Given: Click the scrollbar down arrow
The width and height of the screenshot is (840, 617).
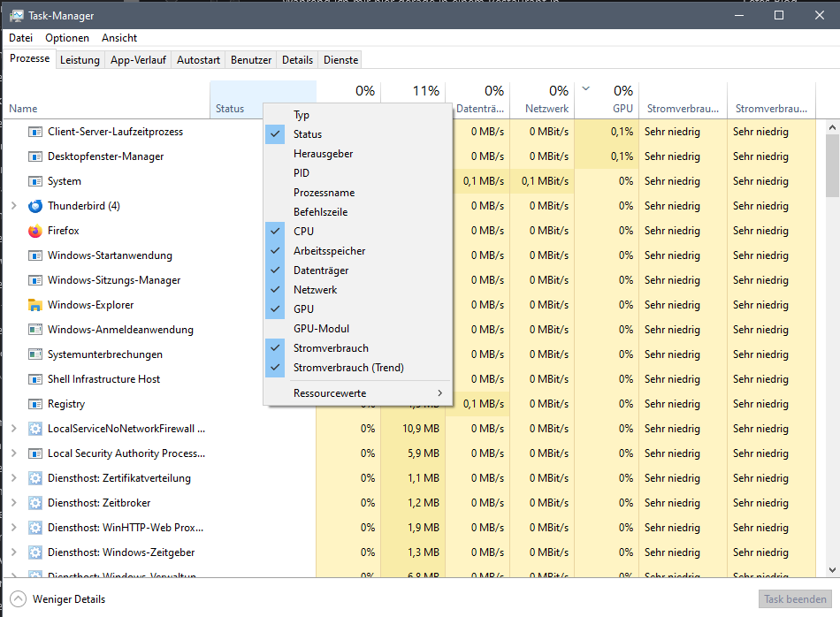Looking at the screenshot, I should point(832,570).
